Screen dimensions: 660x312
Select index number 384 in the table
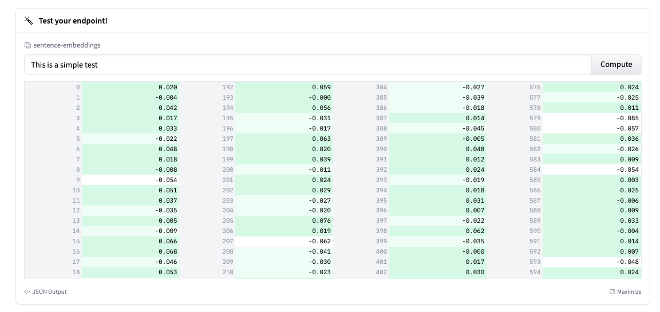click(381, 88)
